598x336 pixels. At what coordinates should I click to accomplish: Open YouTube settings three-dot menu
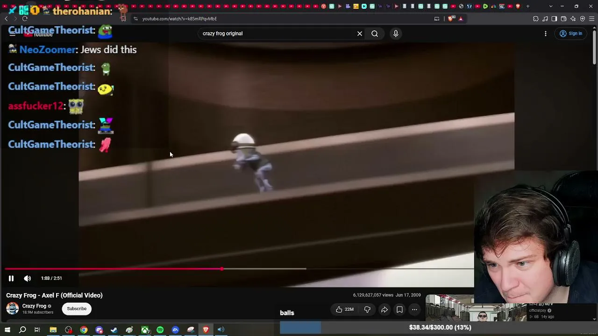click(546, 34)
